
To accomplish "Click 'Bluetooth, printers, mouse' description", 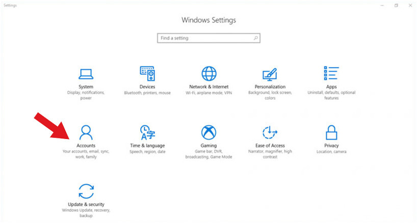I will (147, 93).
